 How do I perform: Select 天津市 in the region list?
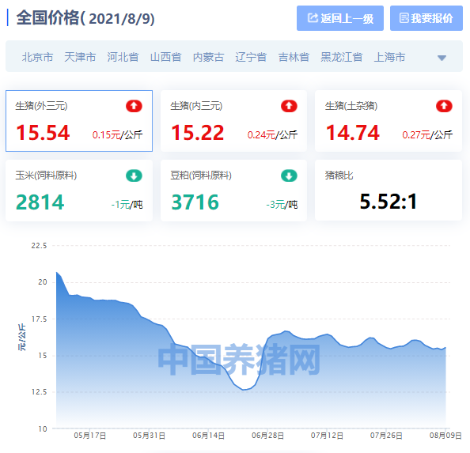coord(80,57)
